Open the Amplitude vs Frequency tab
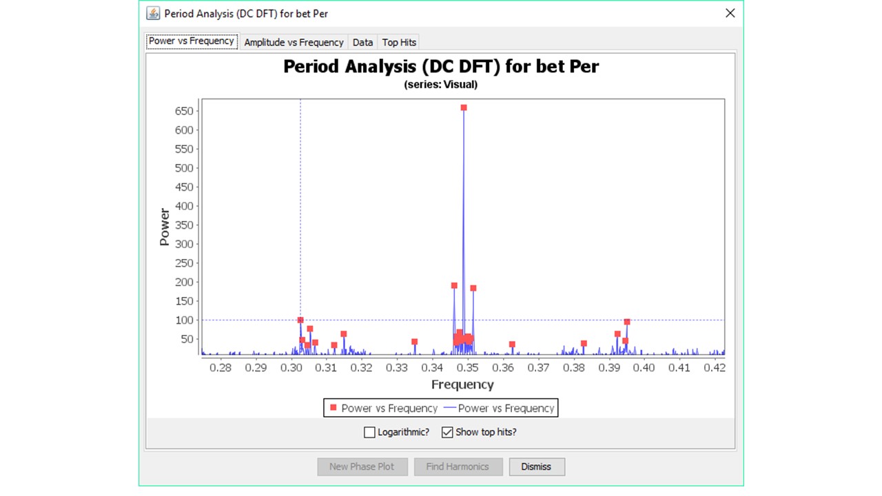Image resolution: width=882 pixels, height=496 pixels. click(294, 43)
